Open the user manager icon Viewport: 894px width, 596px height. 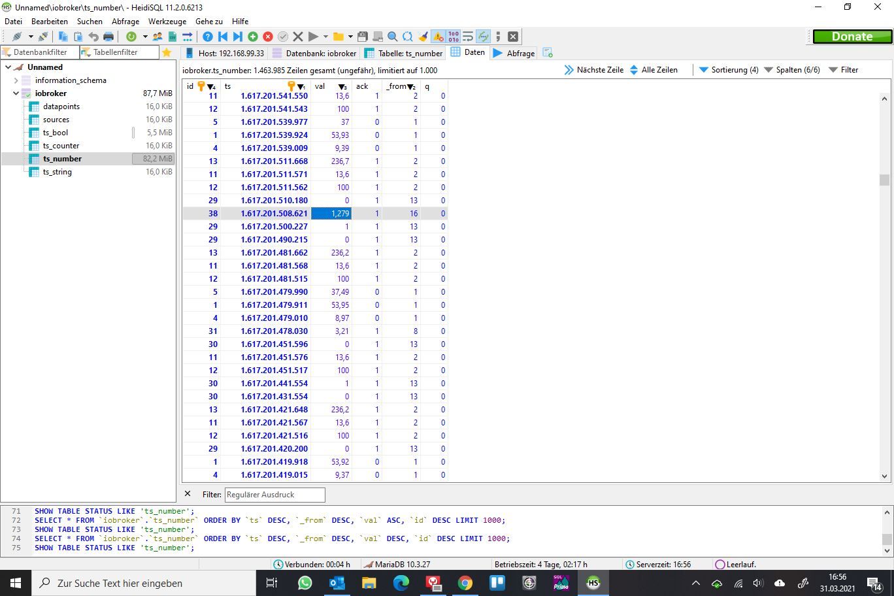157,37
